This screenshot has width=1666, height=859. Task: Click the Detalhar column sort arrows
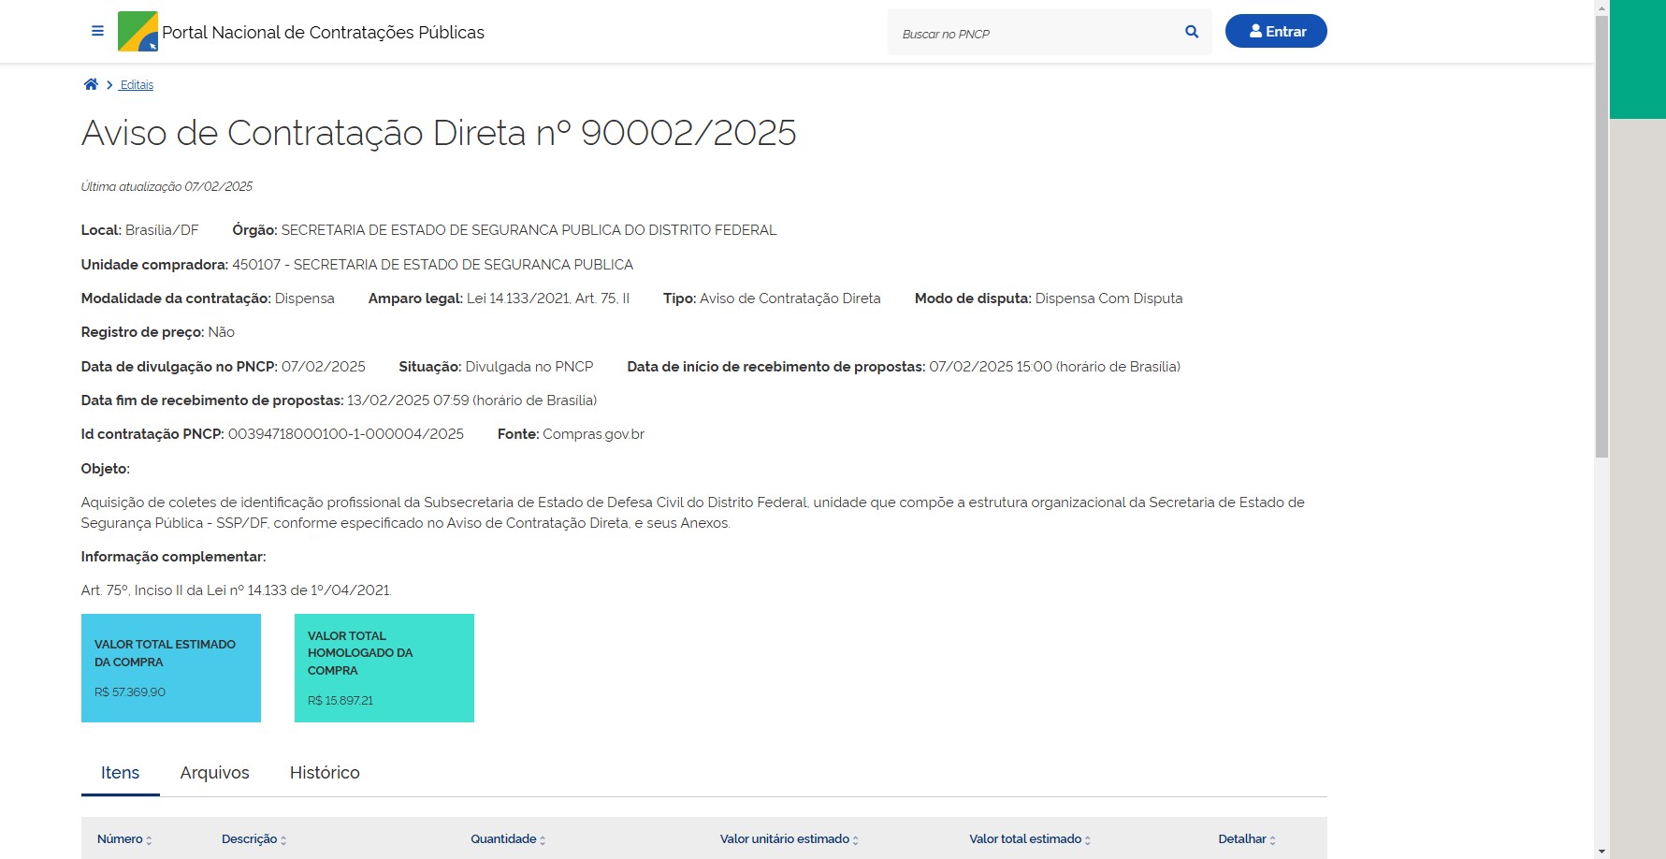[x=1272, y=840]
